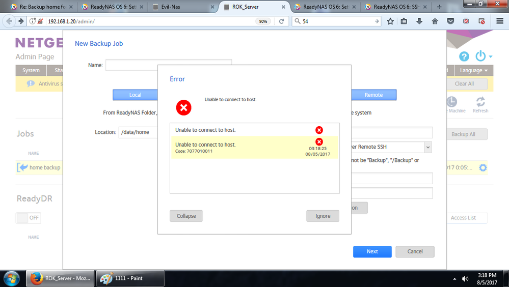Image resolution: width=509 pixels, height=287 pixels.
Task: Click the Firefox bookmark star icon
Action: [x=390, y=21]
